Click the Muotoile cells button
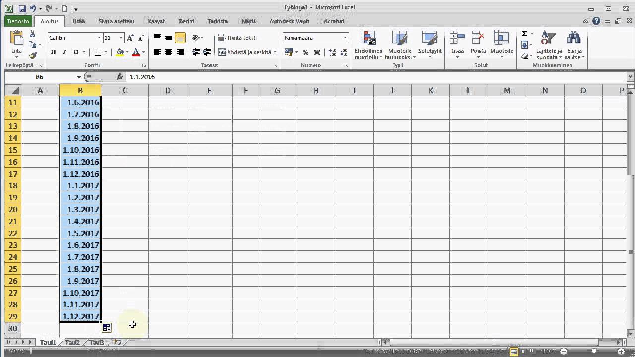Screen dimensions: 635x357 click(x=502, y=46)
